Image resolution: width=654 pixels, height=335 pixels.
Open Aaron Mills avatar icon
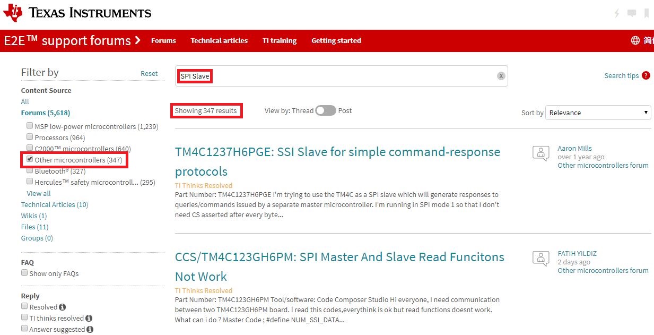point(540,153)
